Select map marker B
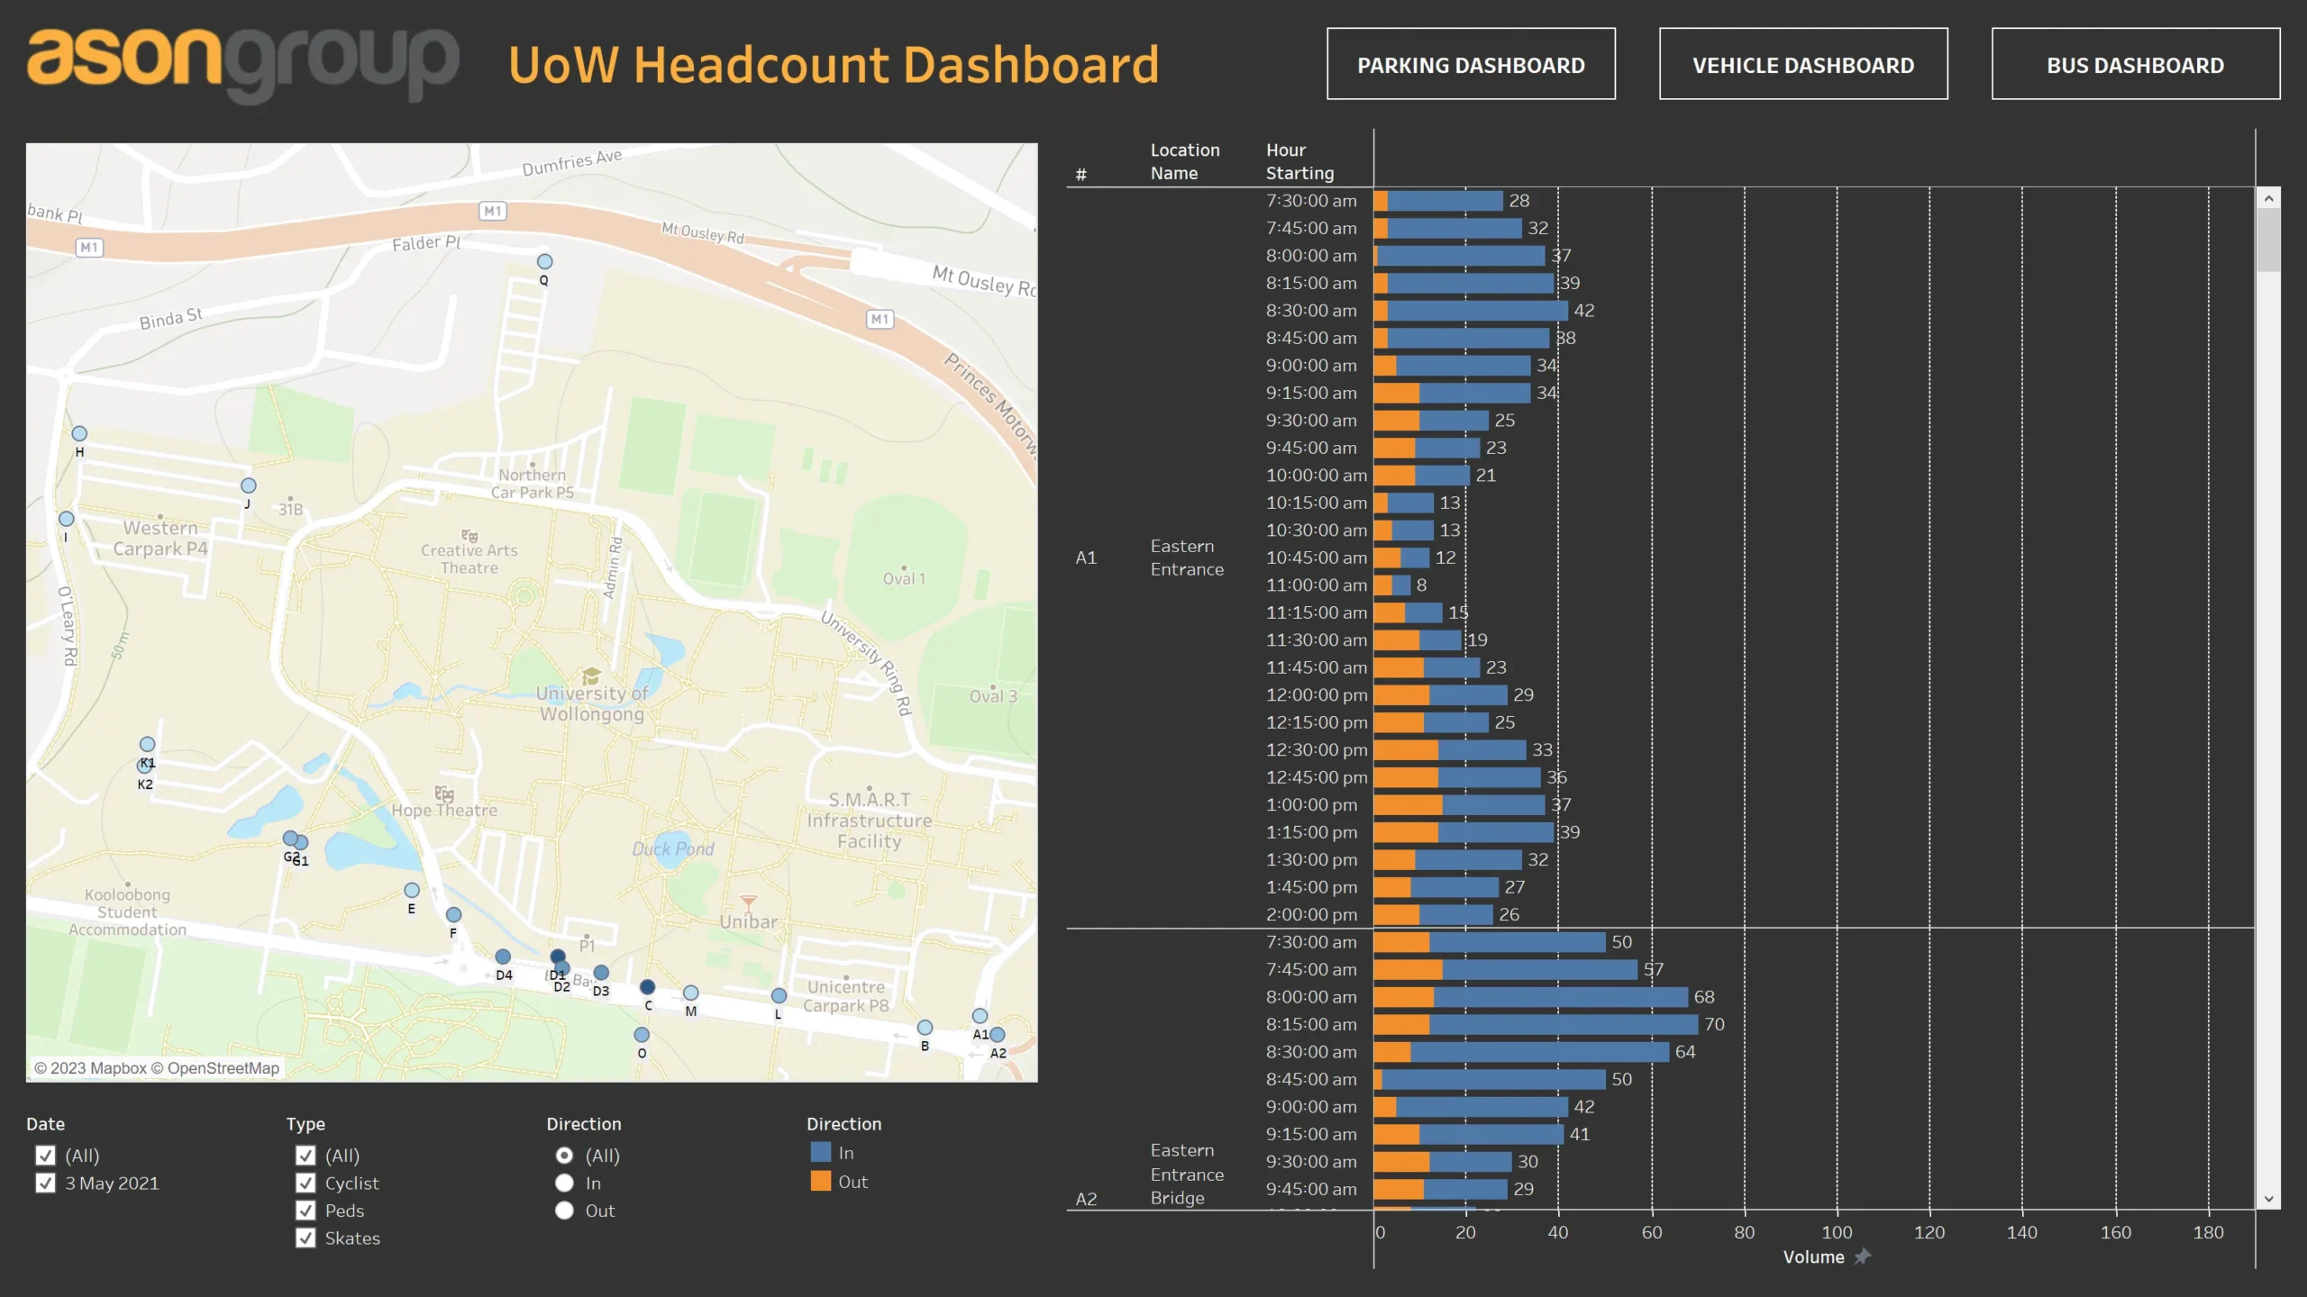The image size is (2307, 1297). (925, 1028)
